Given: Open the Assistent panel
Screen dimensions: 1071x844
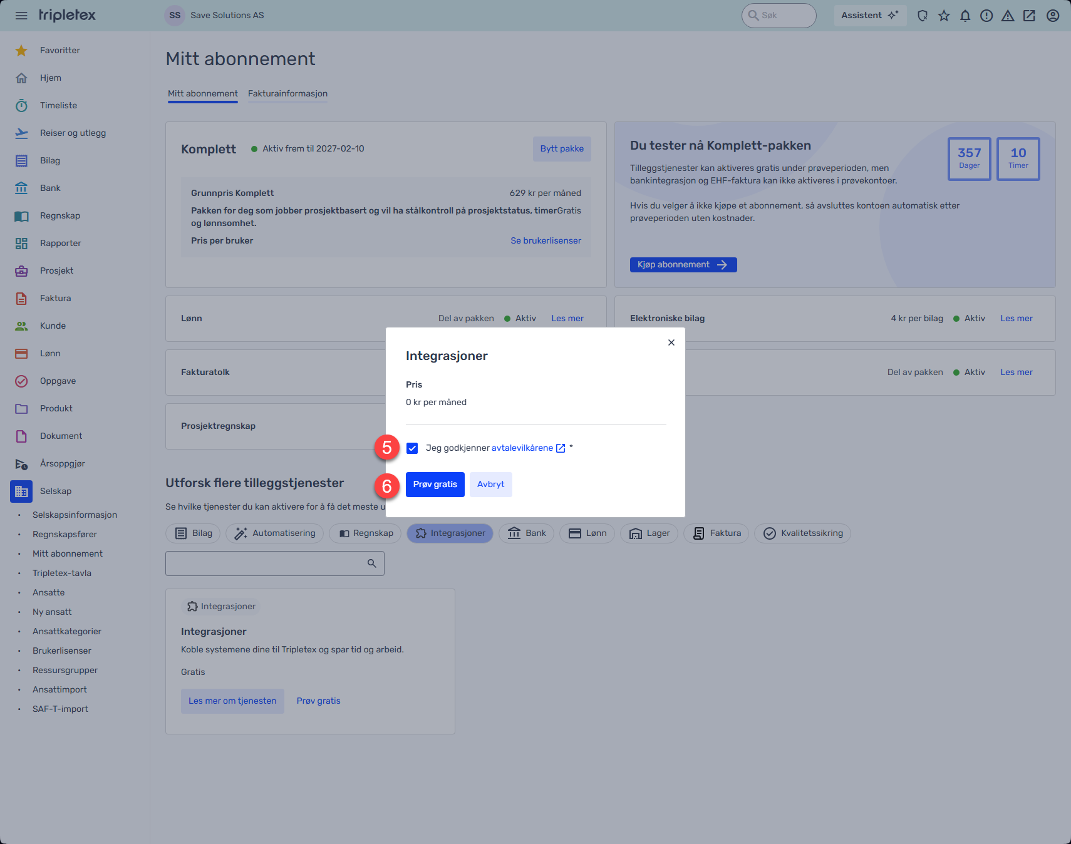Looking at the screenshot, I should [x=869, y=16].
